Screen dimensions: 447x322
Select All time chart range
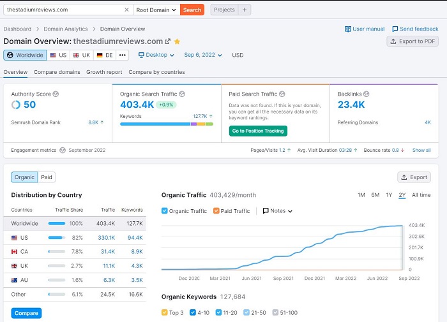point(421,195)
